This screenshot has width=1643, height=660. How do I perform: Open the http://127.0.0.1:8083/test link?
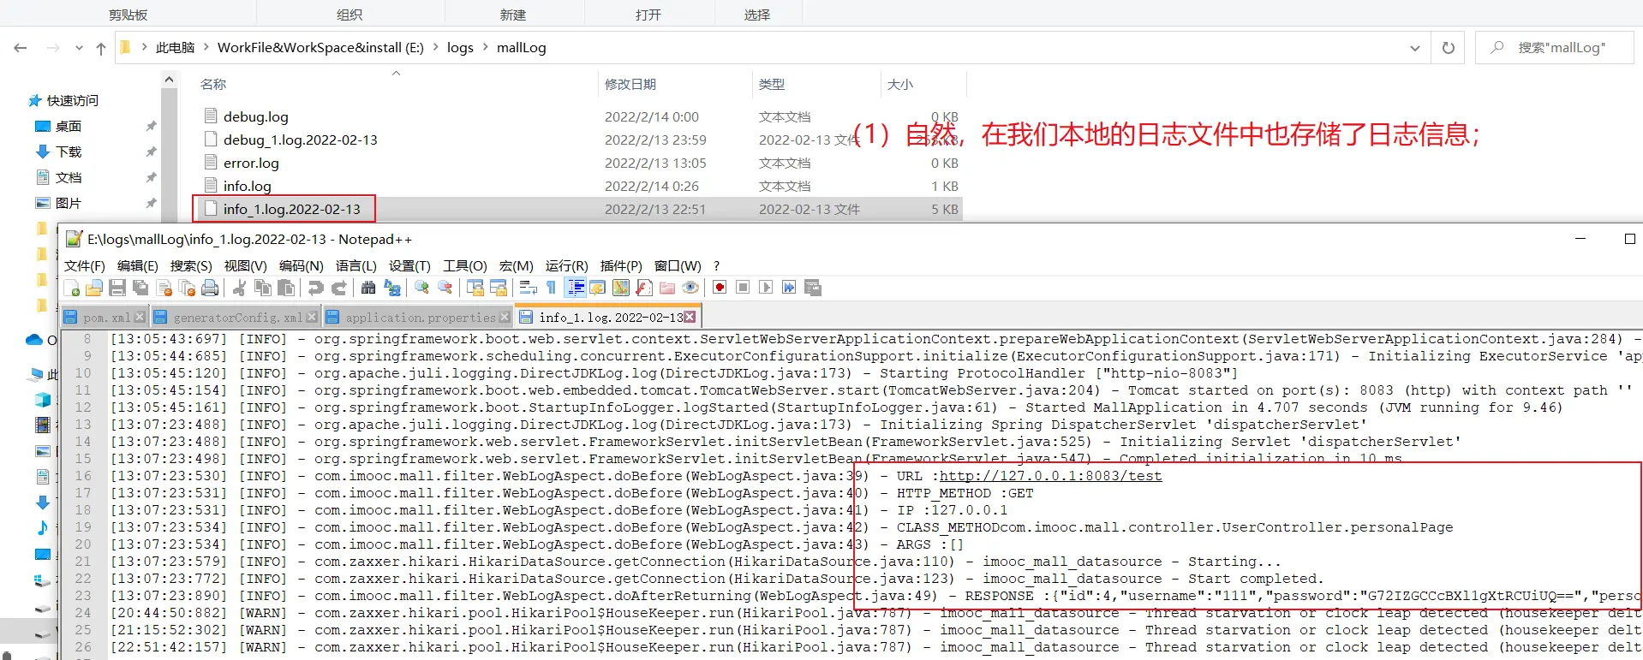pos(1051,476)
